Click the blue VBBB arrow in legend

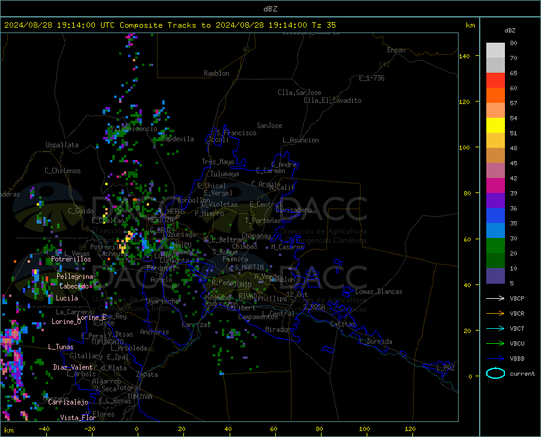click(495, 359)
